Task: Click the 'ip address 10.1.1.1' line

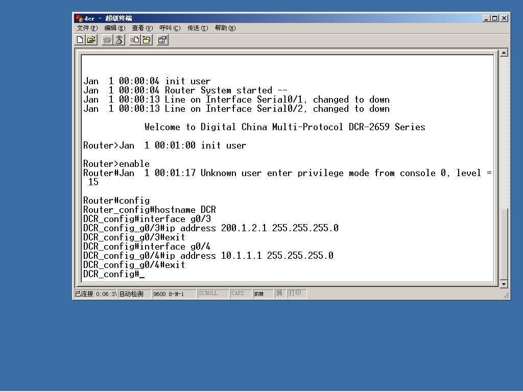Action: tap(208, 256)
